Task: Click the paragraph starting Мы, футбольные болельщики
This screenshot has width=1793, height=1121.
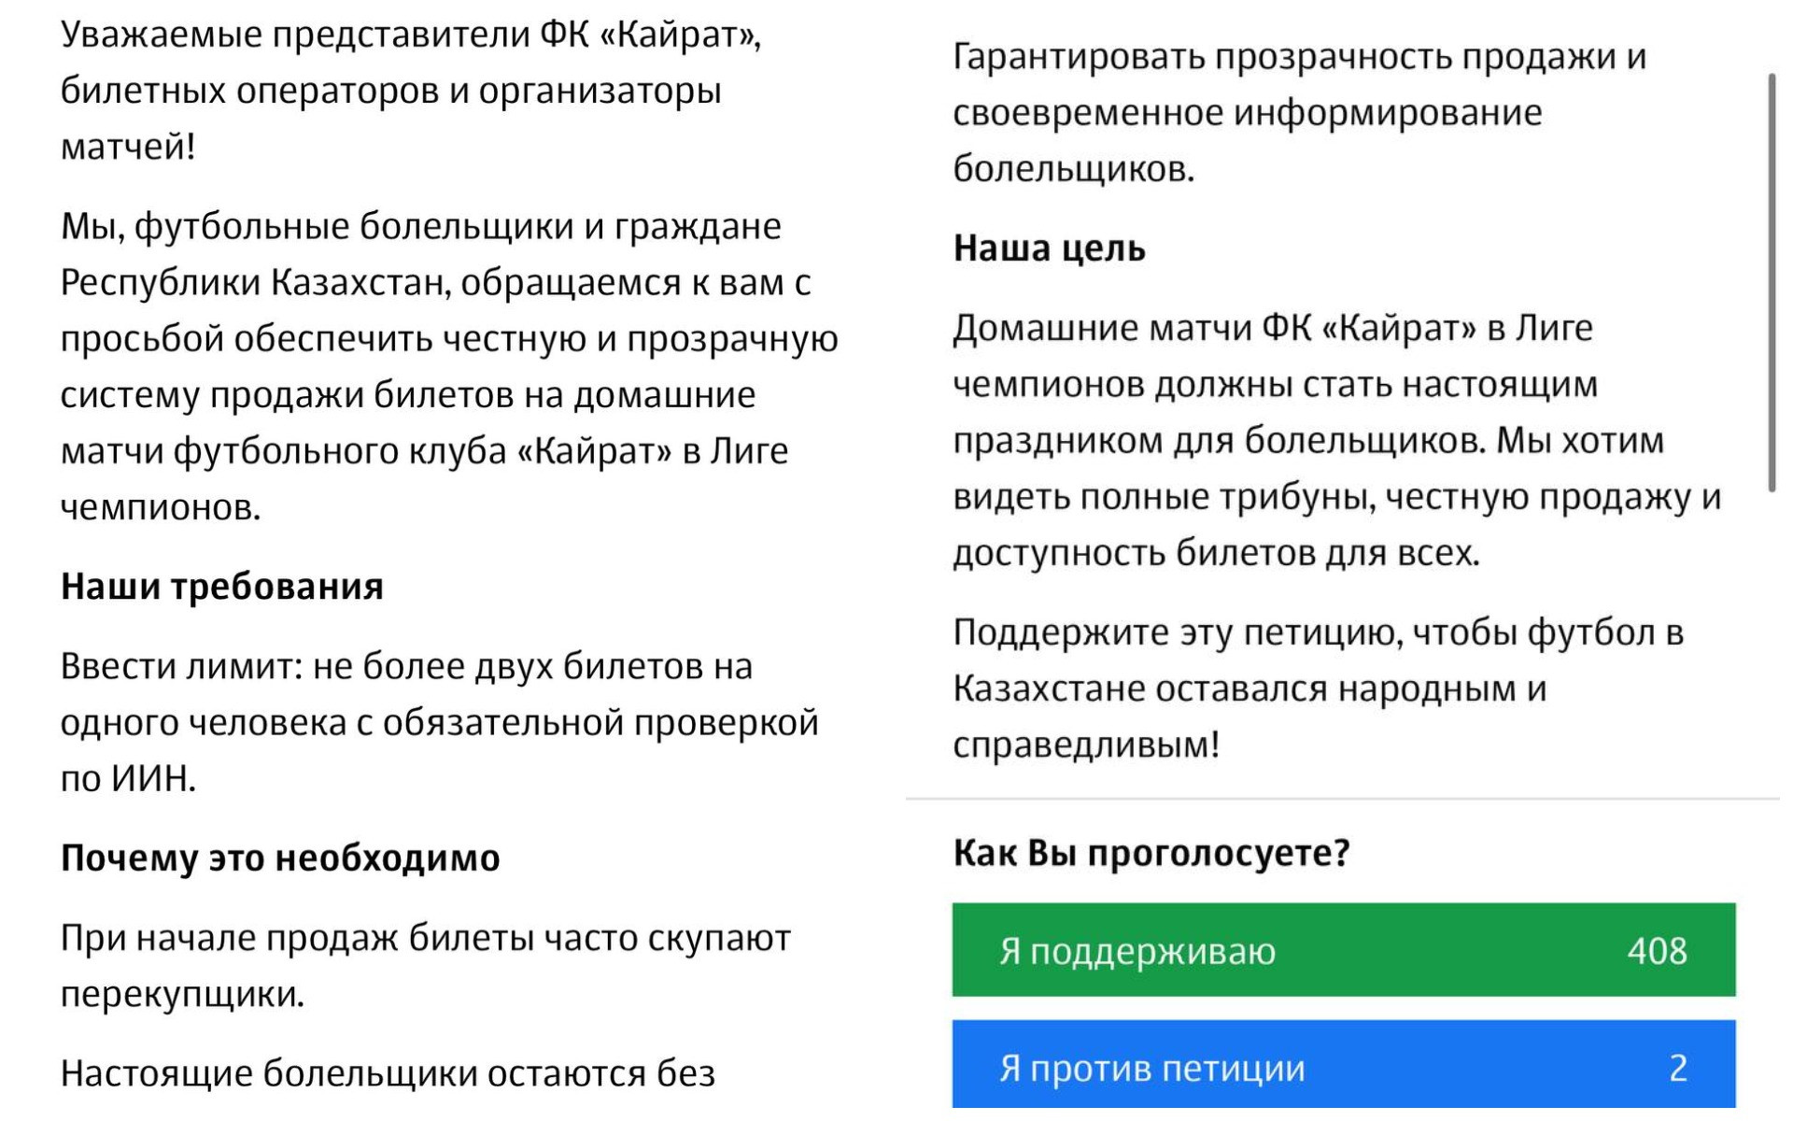Action: click(x=449, y=367)
